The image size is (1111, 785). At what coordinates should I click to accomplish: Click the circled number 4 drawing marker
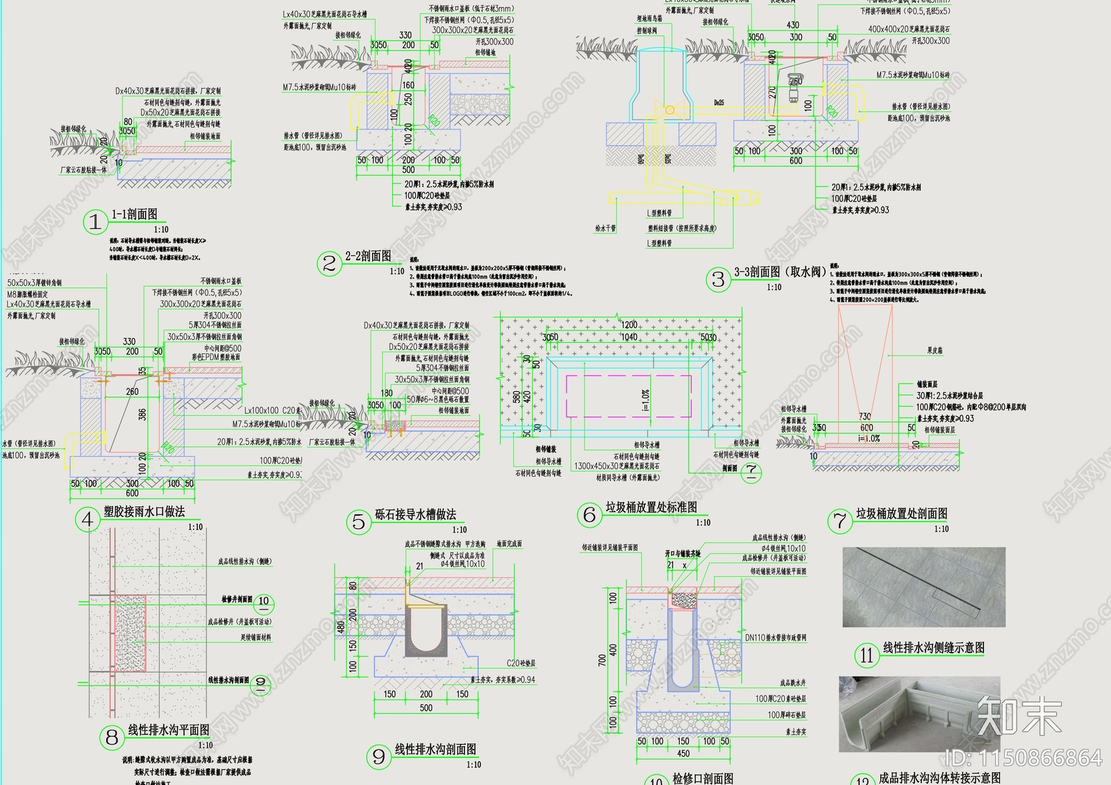[87, 520]
